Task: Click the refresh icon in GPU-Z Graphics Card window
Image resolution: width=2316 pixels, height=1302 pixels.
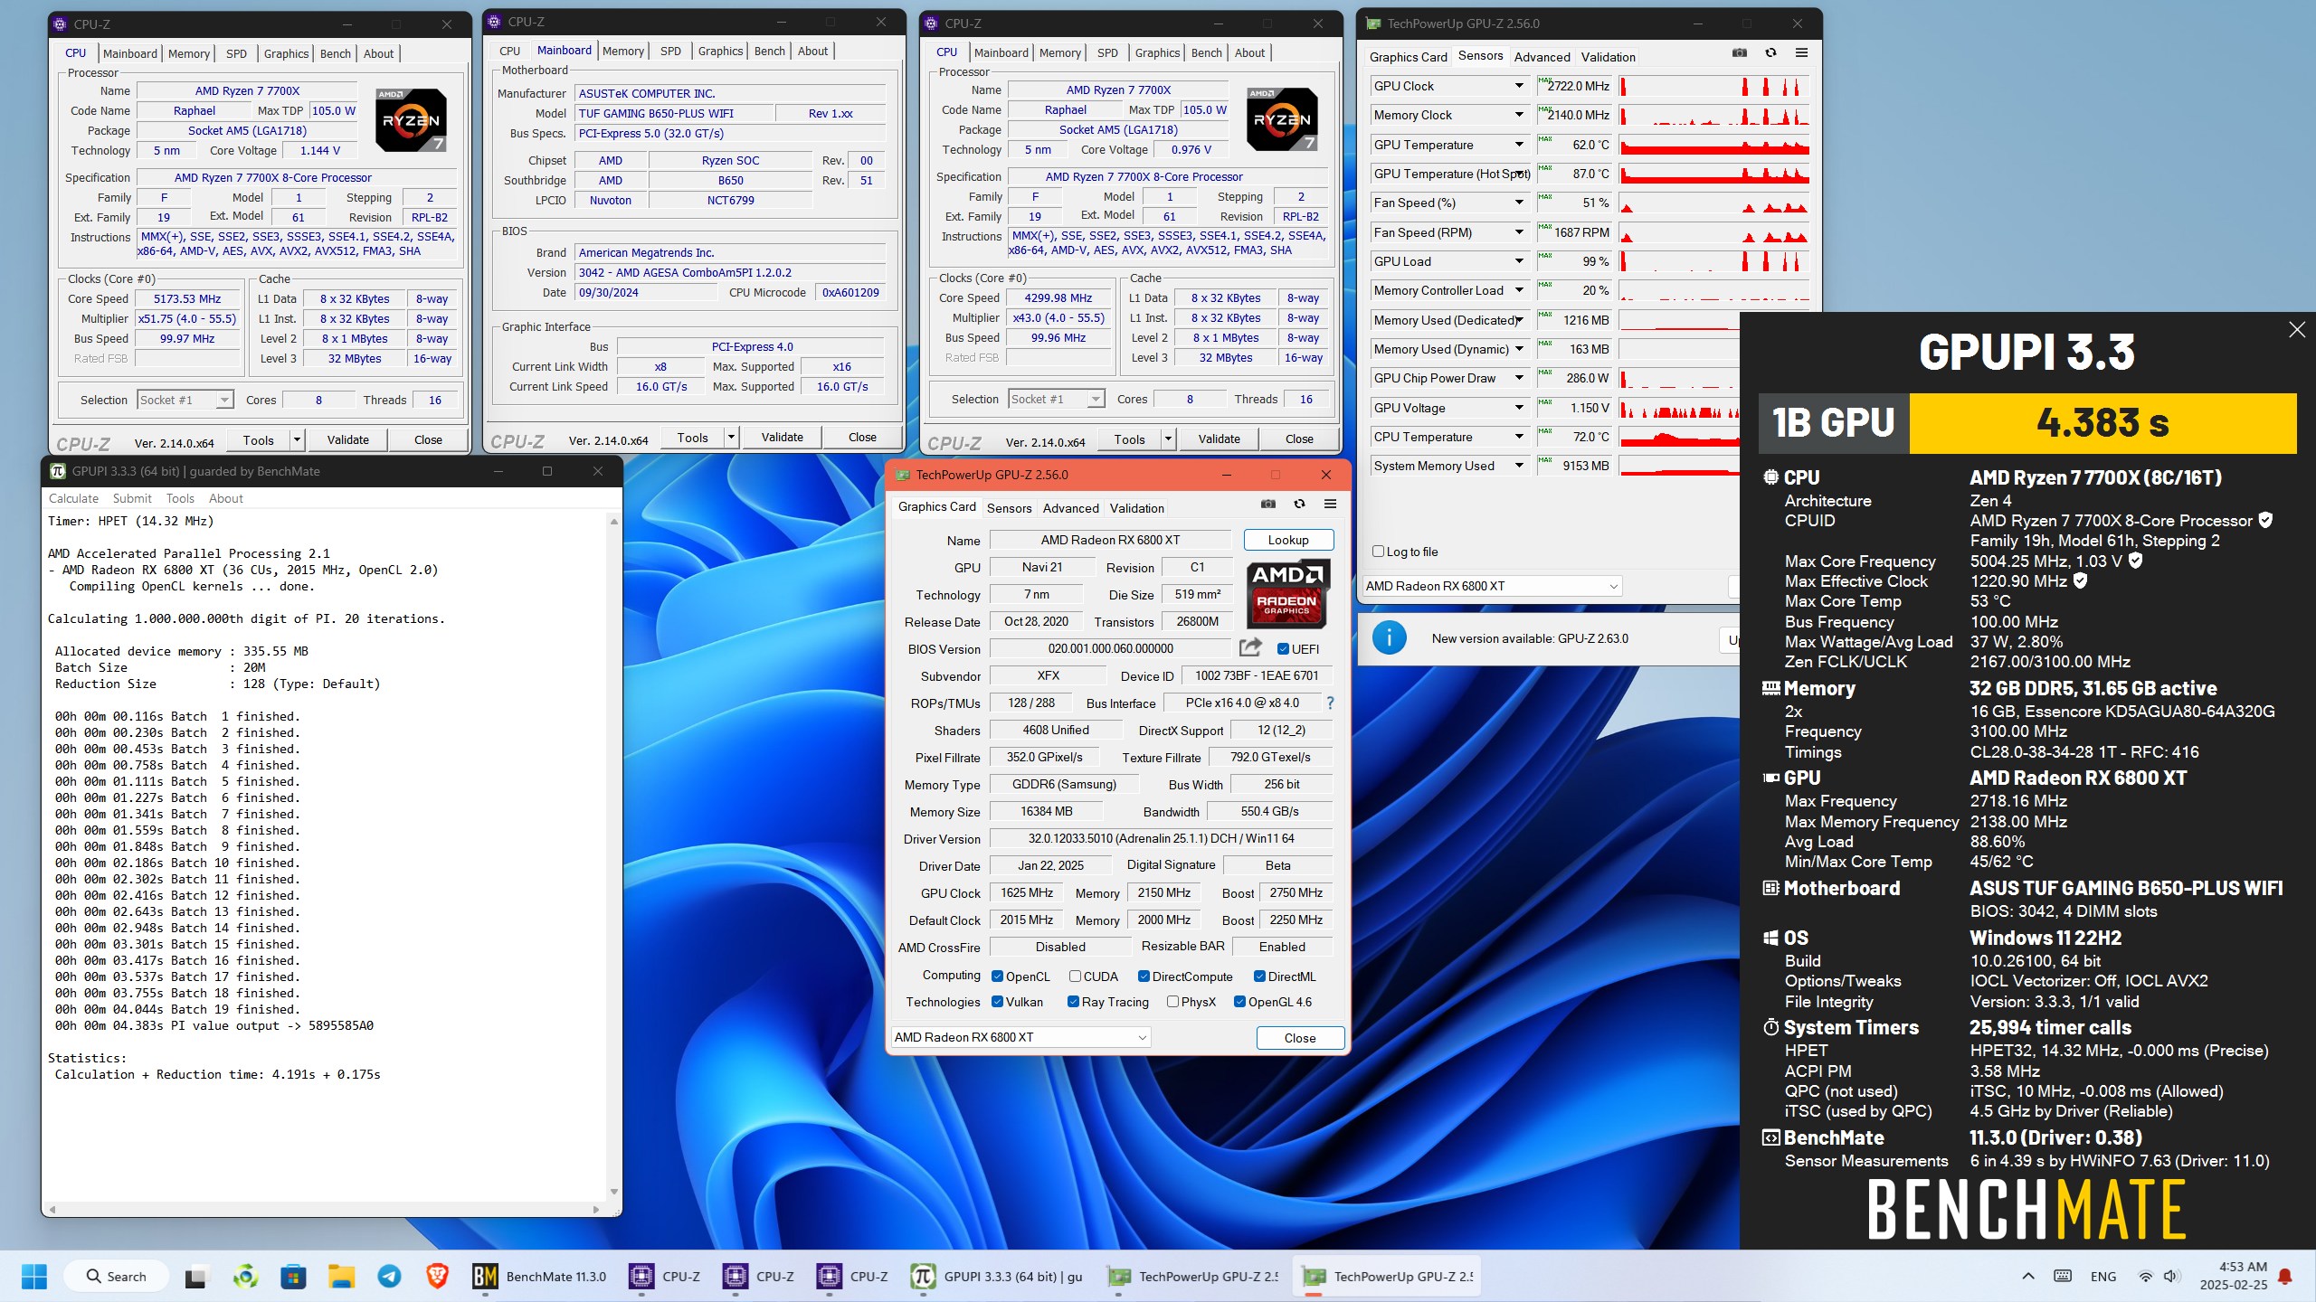Action: tap(1299, 504)
